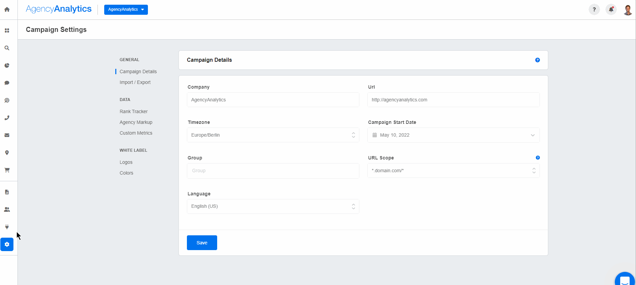Image resolution: width=636 pixels, height=285 pixels.
Task: Click the Save button
Action: 202,243
